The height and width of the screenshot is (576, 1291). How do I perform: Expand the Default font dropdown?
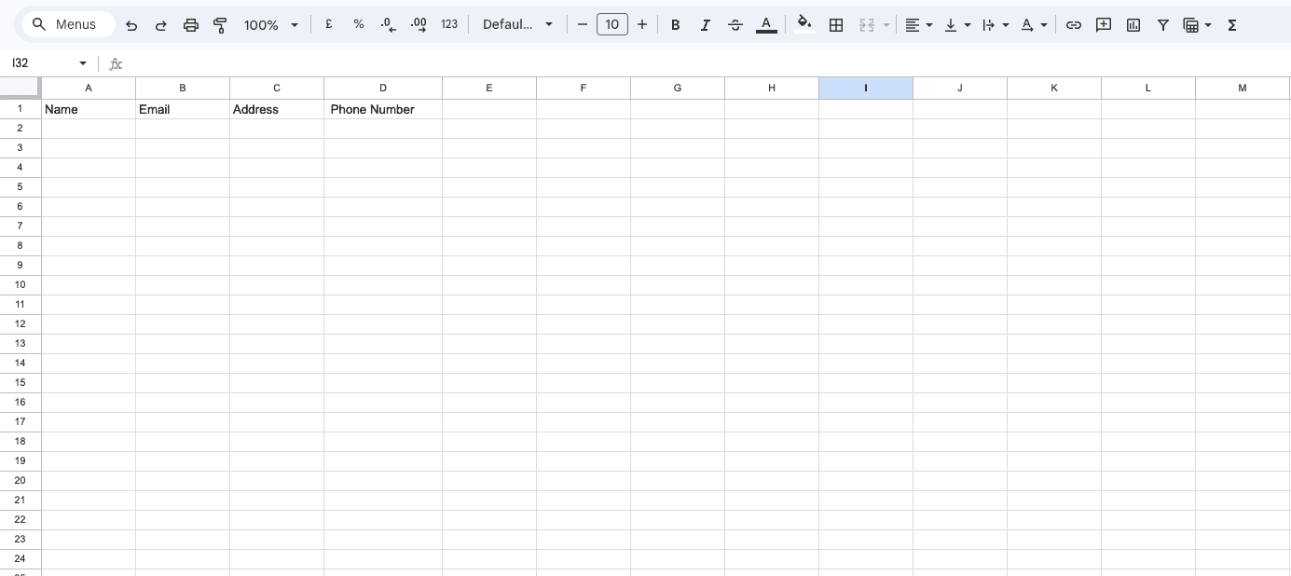pyautogui.click(x=517, y=25)
